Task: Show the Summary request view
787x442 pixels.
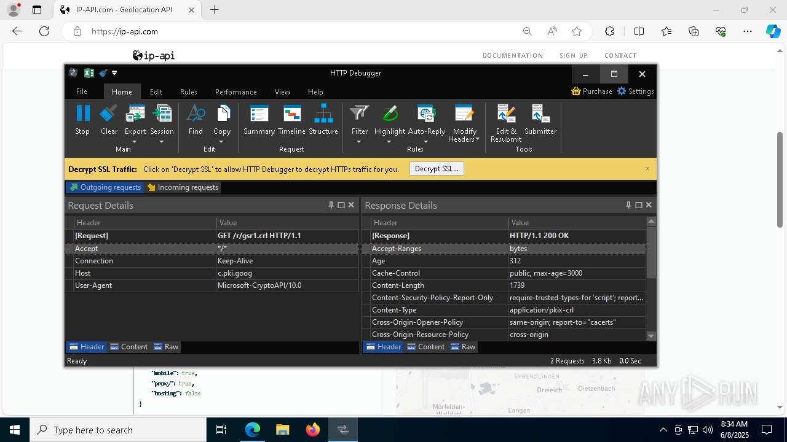Action: (259, 120)
